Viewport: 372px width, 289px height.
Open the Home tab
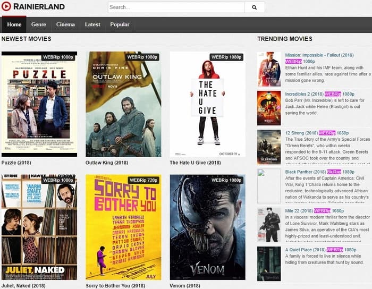tap(14, 24)
